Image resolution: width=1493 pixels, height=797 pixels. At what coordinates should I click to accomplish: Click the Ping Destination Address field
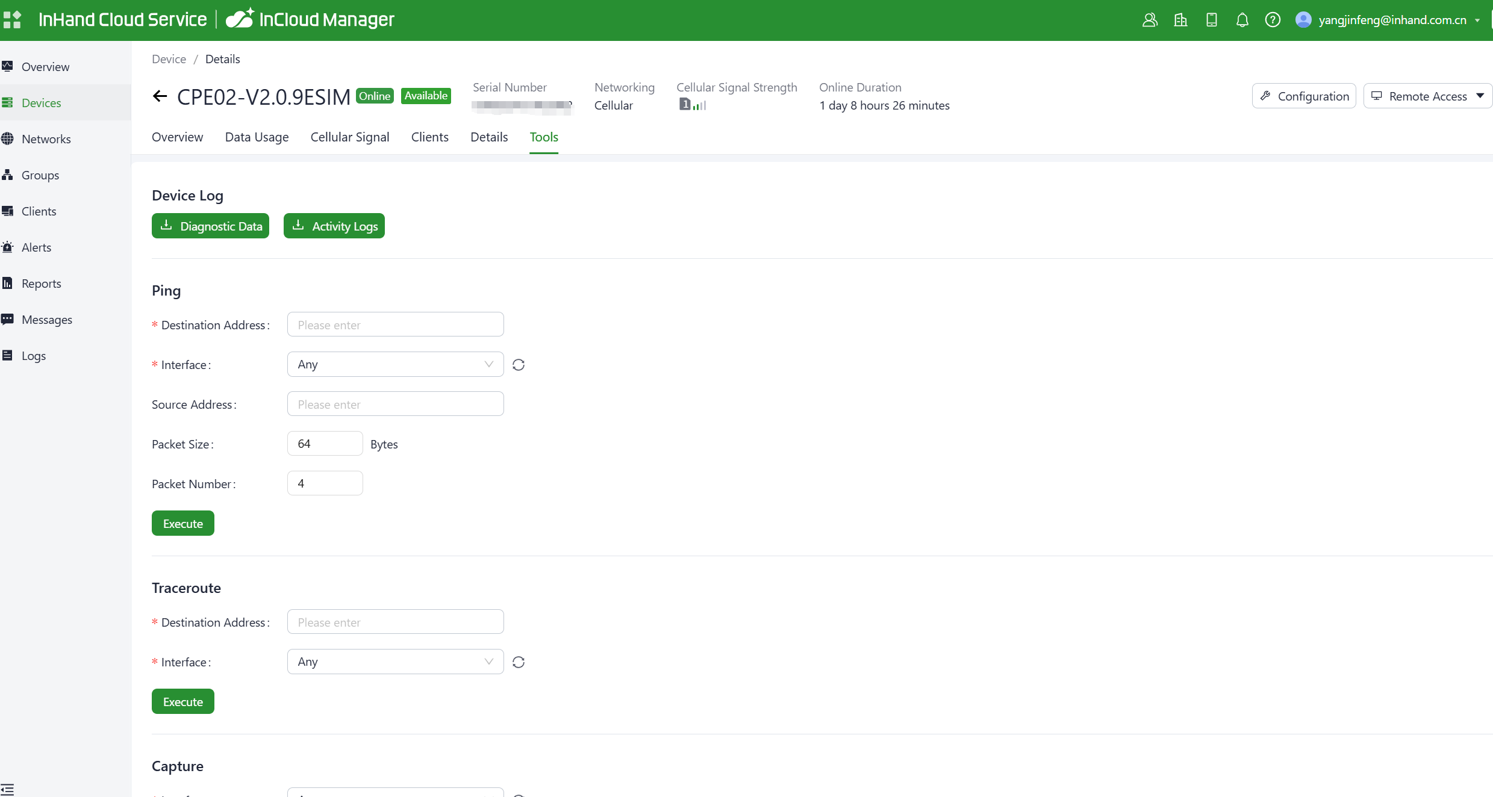395,324
